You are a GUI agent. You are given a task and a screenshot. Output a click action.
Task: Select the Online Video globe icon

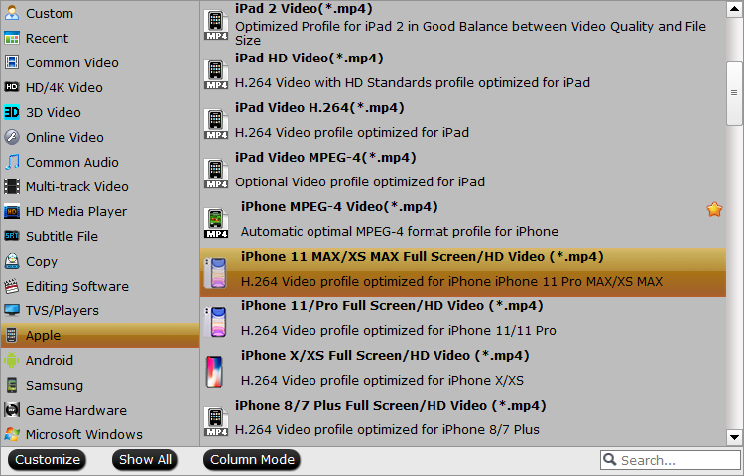pyautogui.click(x=12, y=138)
